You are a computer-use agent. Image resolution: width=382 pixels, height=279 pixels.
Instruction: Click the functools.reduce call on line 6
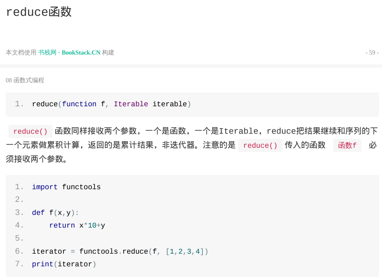[114, 252]
